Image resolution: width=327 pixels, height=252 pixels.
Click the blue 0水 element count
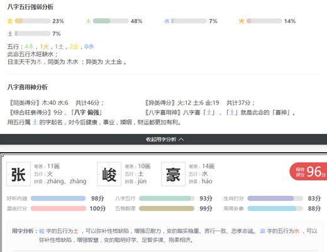[89, 47]
